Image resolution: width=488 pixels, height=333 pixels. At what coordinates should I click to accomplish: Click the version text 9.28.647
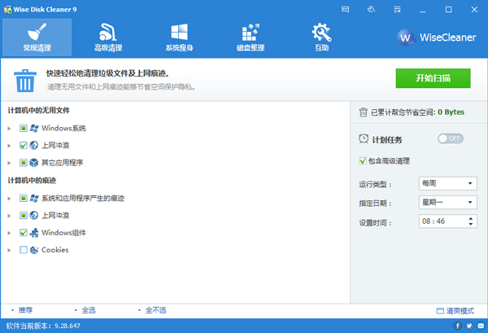tap(68, 326)
